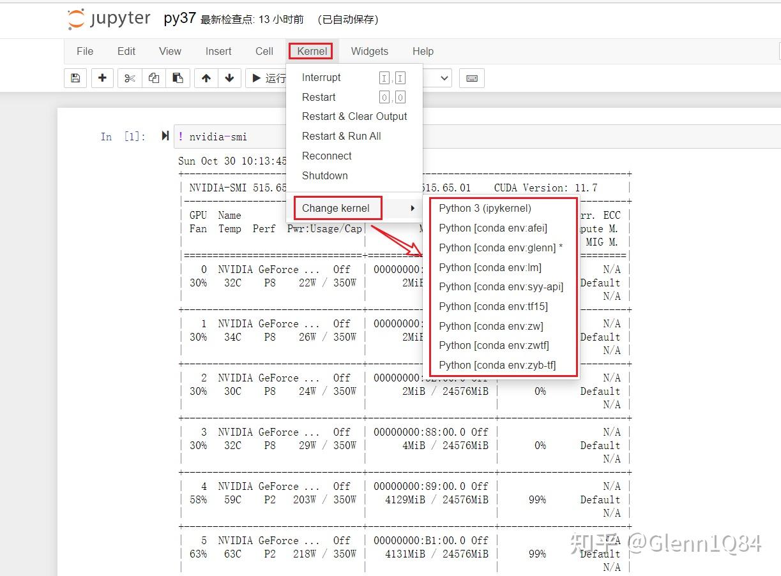Insert a new cell with the plus icon

point(102,78)
